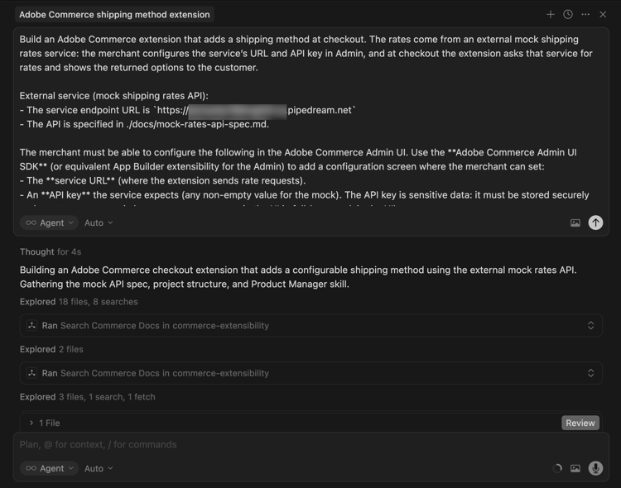Open the more options ellipsis menu
The width and height of the screenshot is (621, 488).
585,14
